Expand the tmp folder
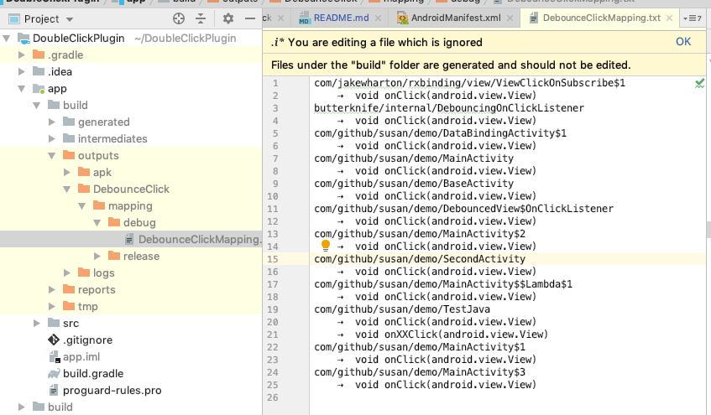The image size is (711, 415). (x=52, y=306)
